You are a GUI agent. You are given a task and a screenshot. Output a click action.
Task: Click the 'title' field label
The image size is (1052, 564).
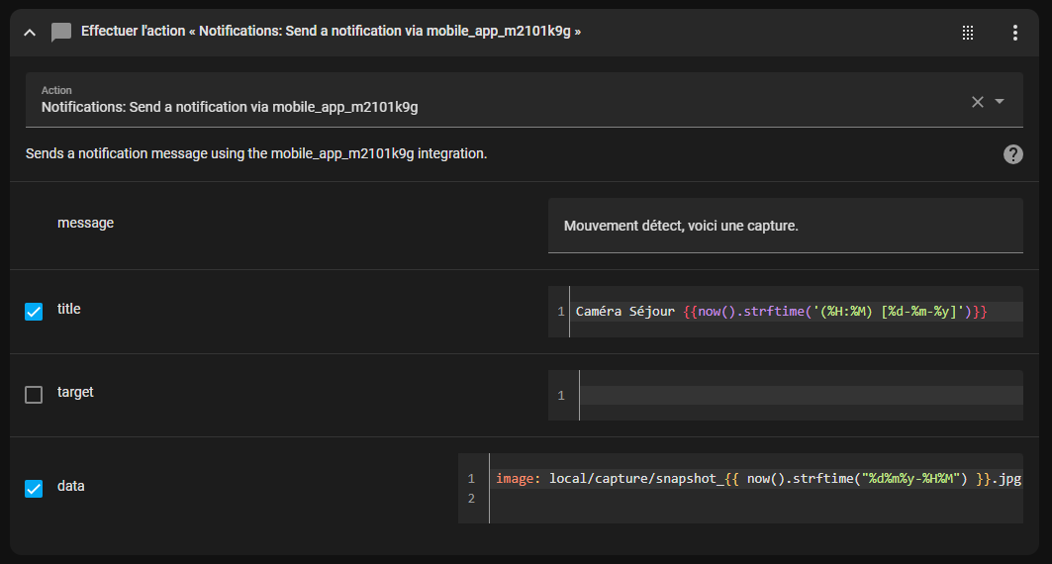point(69,309)
